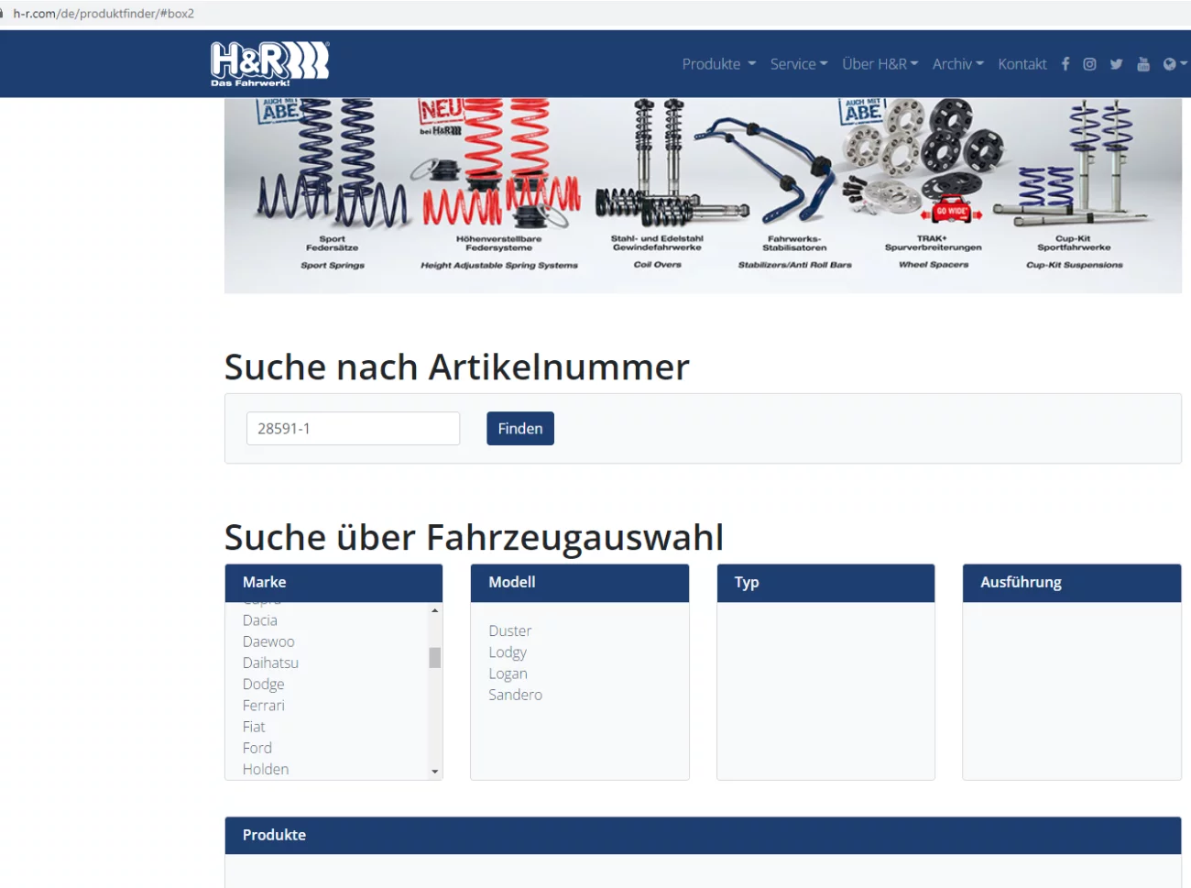Open H&R YouTube channel icon

[x=1142, y=64]
